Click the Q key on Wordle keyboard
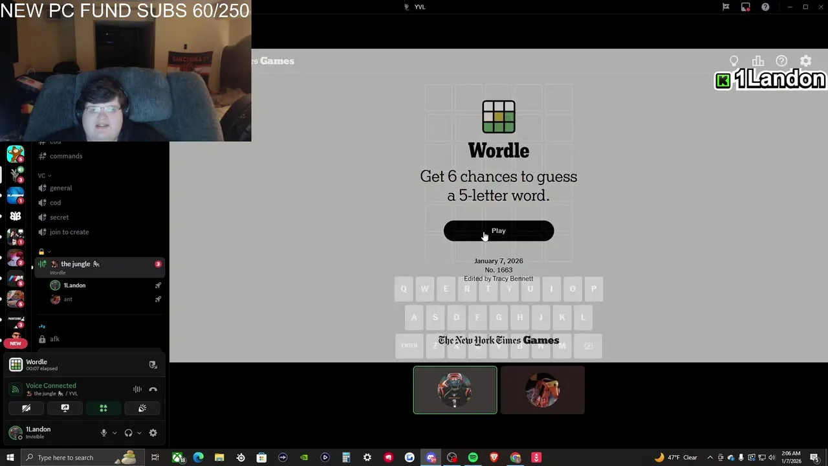The width and height of the screenshot is (828, 466). 404,289
